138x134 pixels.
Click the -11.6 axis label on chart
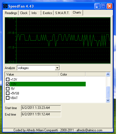[11, 33]
